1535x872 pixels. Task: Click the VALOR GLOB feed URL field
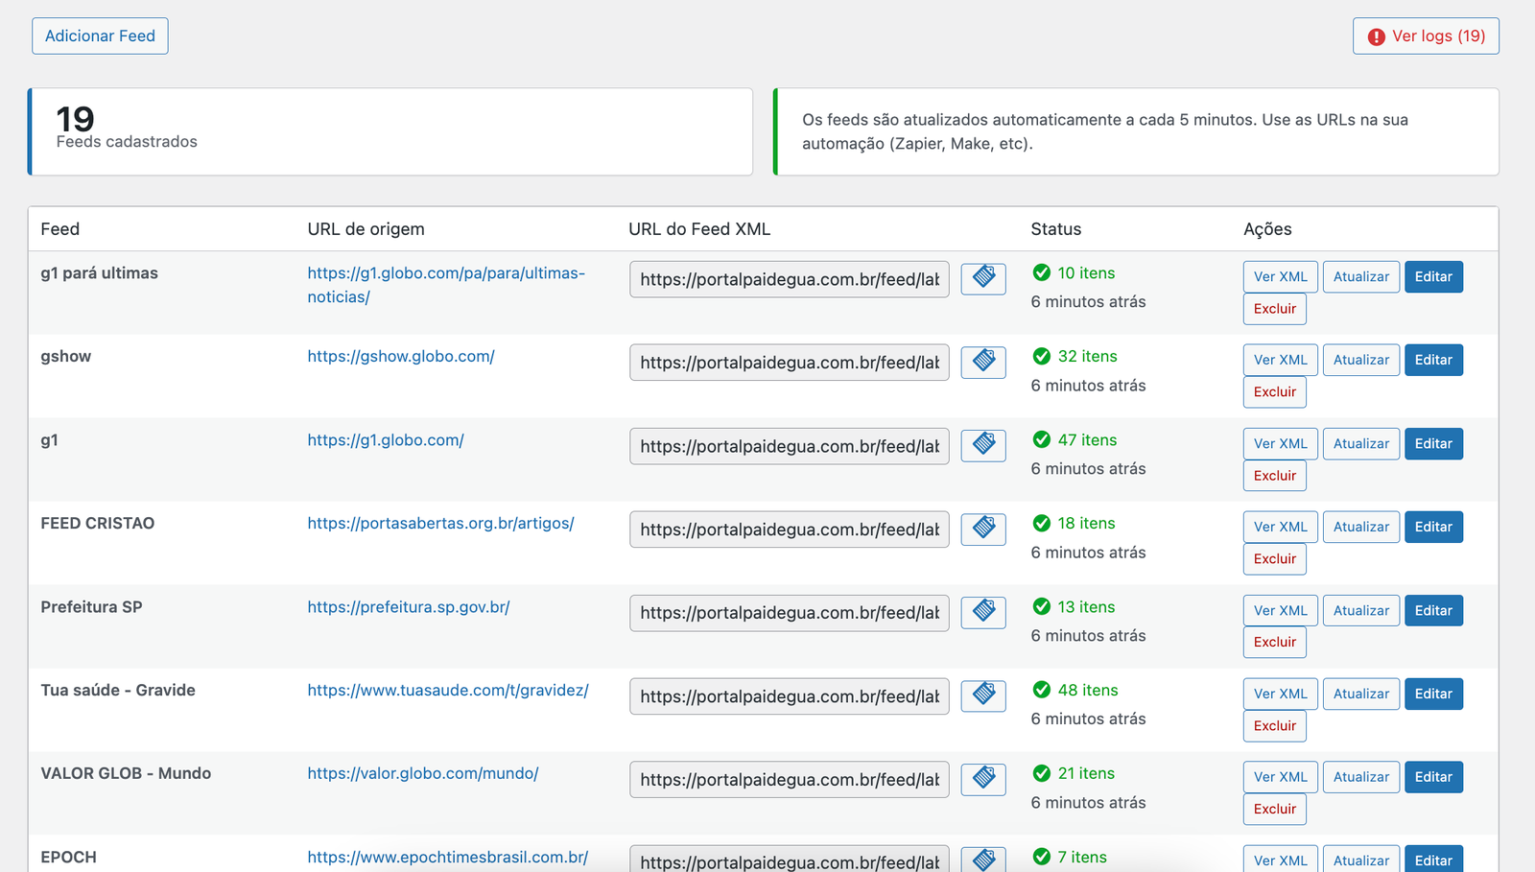point(789,780)
